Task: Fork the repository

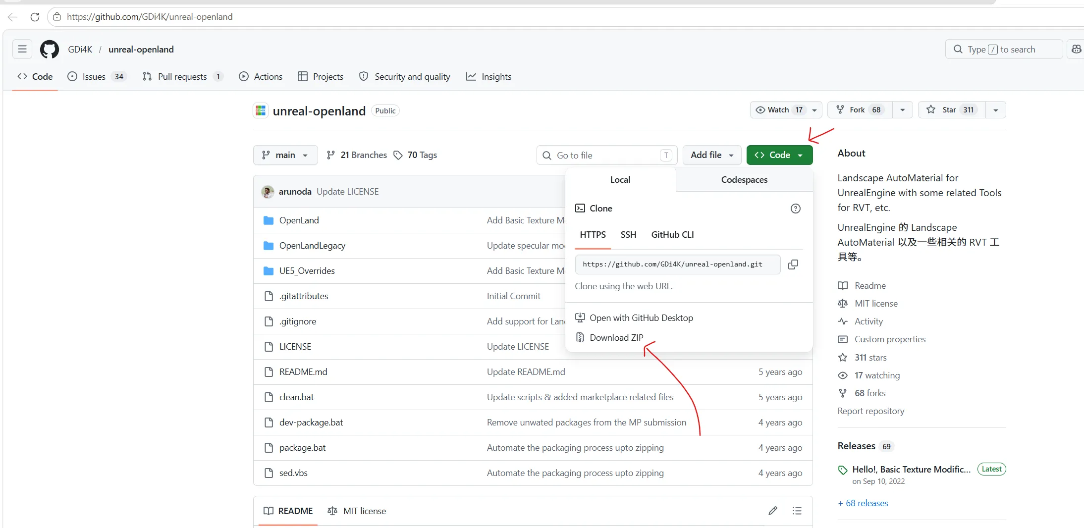Action: [x=860, y=110]
